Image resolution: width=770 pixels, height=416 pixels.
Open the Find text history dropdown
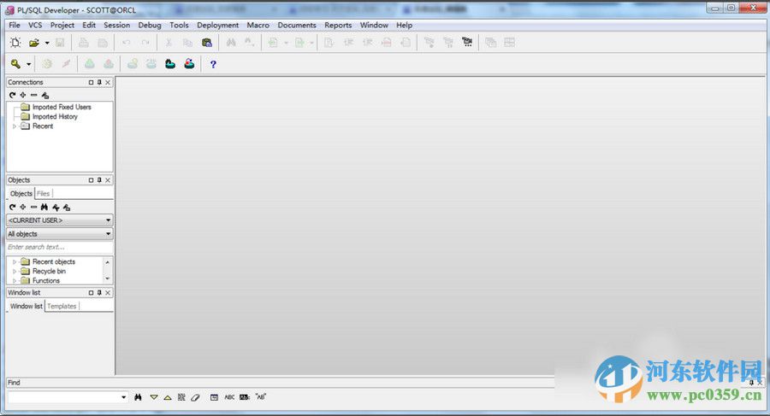point(123,397)
